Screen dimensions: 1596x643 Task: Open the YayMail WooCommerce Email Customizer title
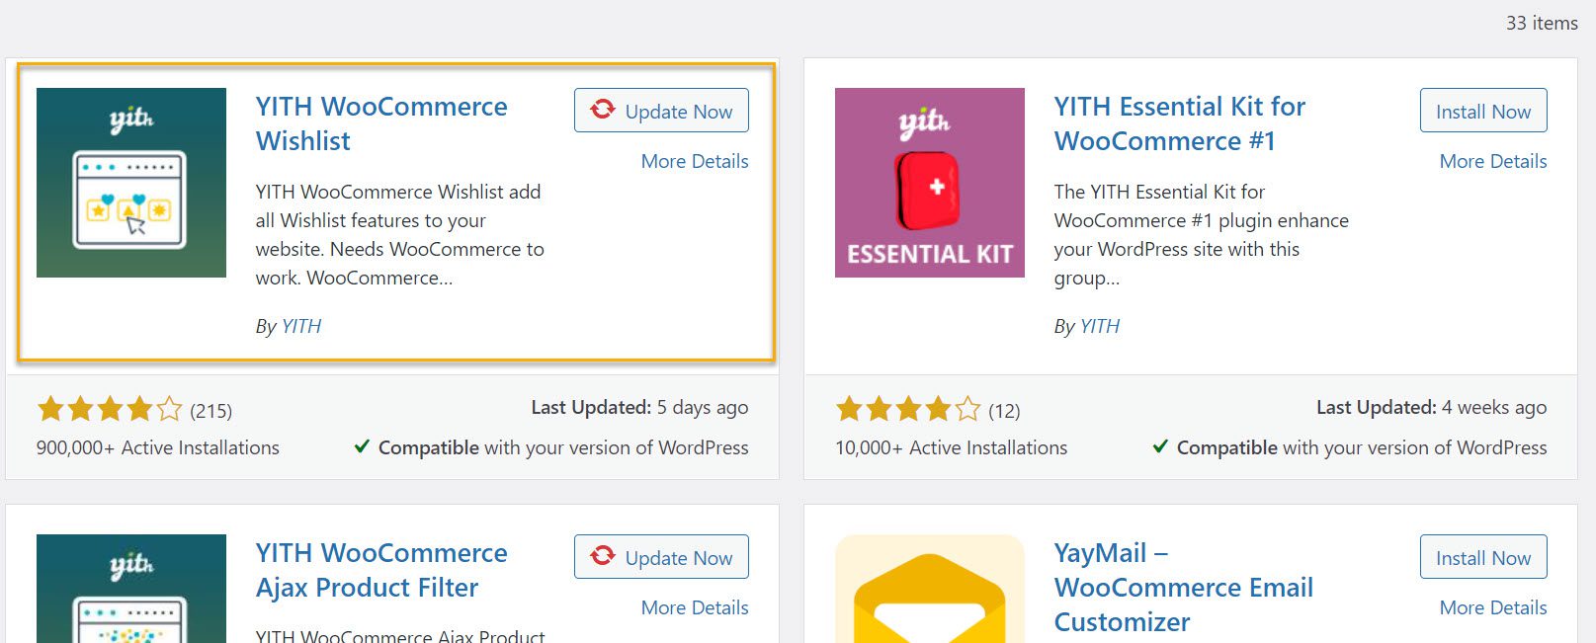click(x=1183, y=587)
